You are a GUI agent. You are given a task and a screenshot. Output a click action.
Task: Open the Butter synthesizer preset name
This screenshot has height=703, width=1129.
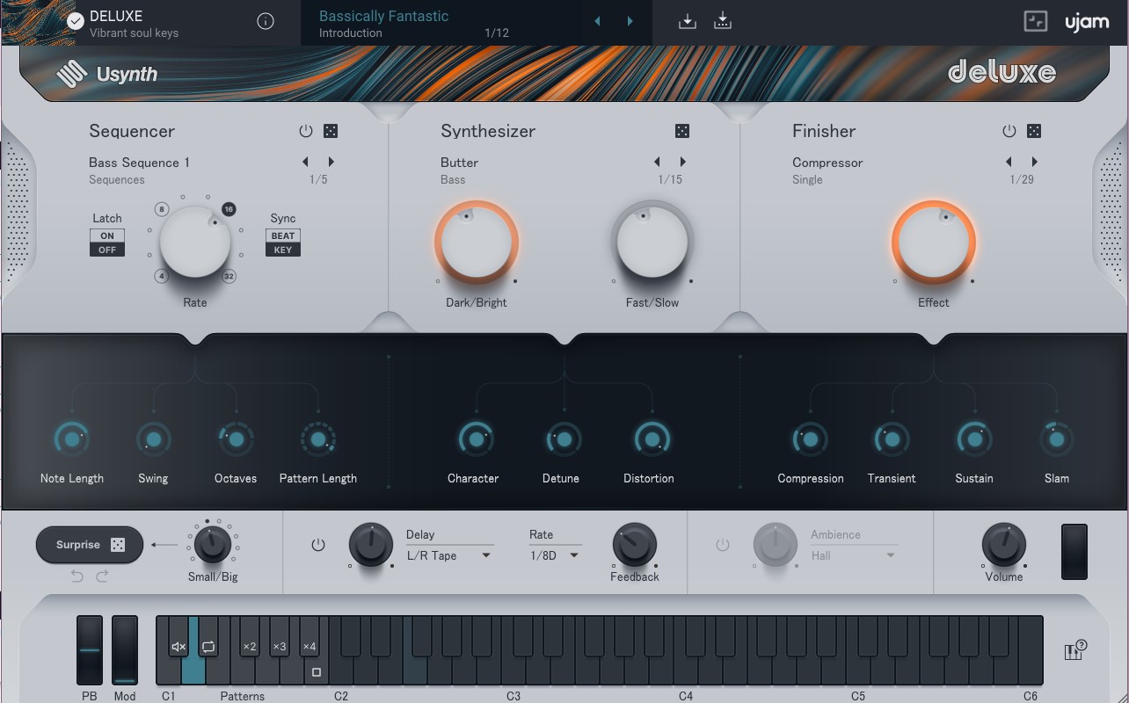(459, 163)
